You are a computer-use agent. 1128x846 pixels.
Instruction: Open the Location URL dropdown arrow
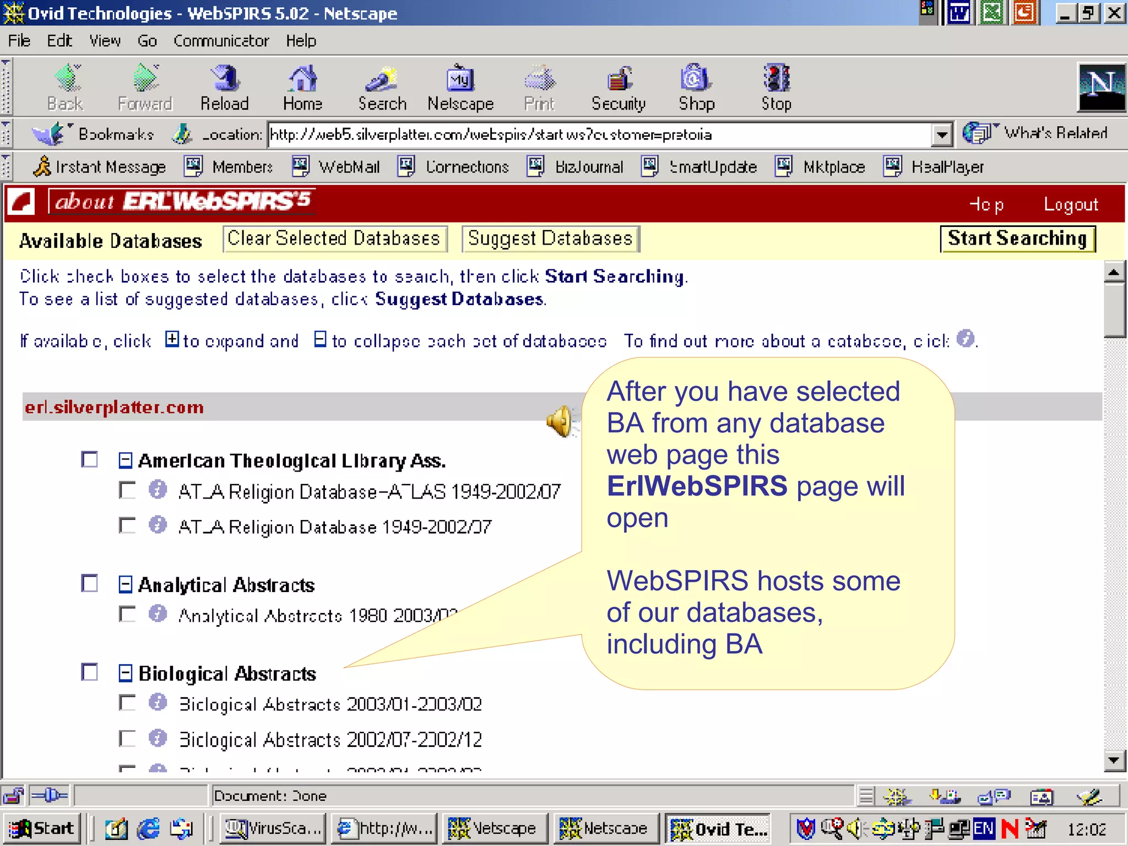click(942, 134)
